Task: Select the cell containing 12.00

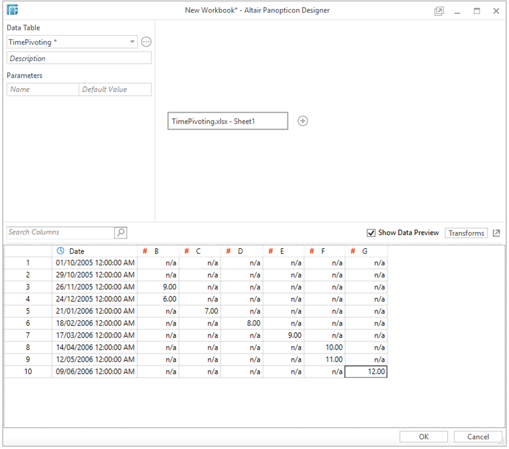Action: click(366, 371)
